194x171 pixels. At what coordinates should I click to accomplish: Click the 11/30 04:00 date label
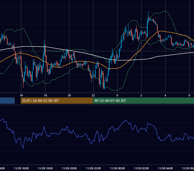[x=165, y=168]
